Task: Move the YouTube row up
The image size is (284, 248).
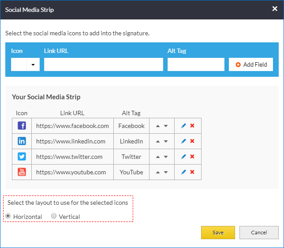Action: pos(158,172)
